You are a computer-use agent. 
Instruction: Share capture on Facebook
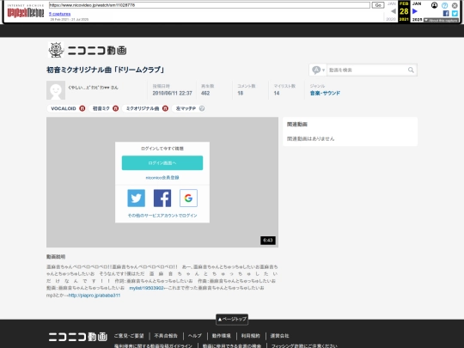click(x=446, y=13)
